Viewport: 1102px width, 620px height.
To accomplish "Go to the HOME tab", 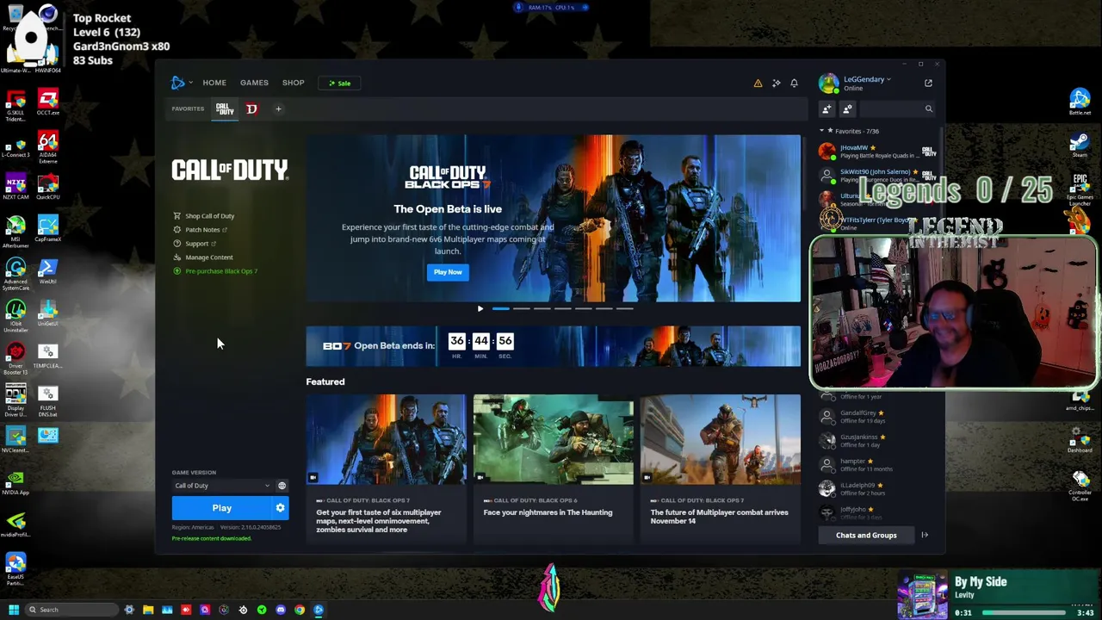I will [x=214, y=83].
